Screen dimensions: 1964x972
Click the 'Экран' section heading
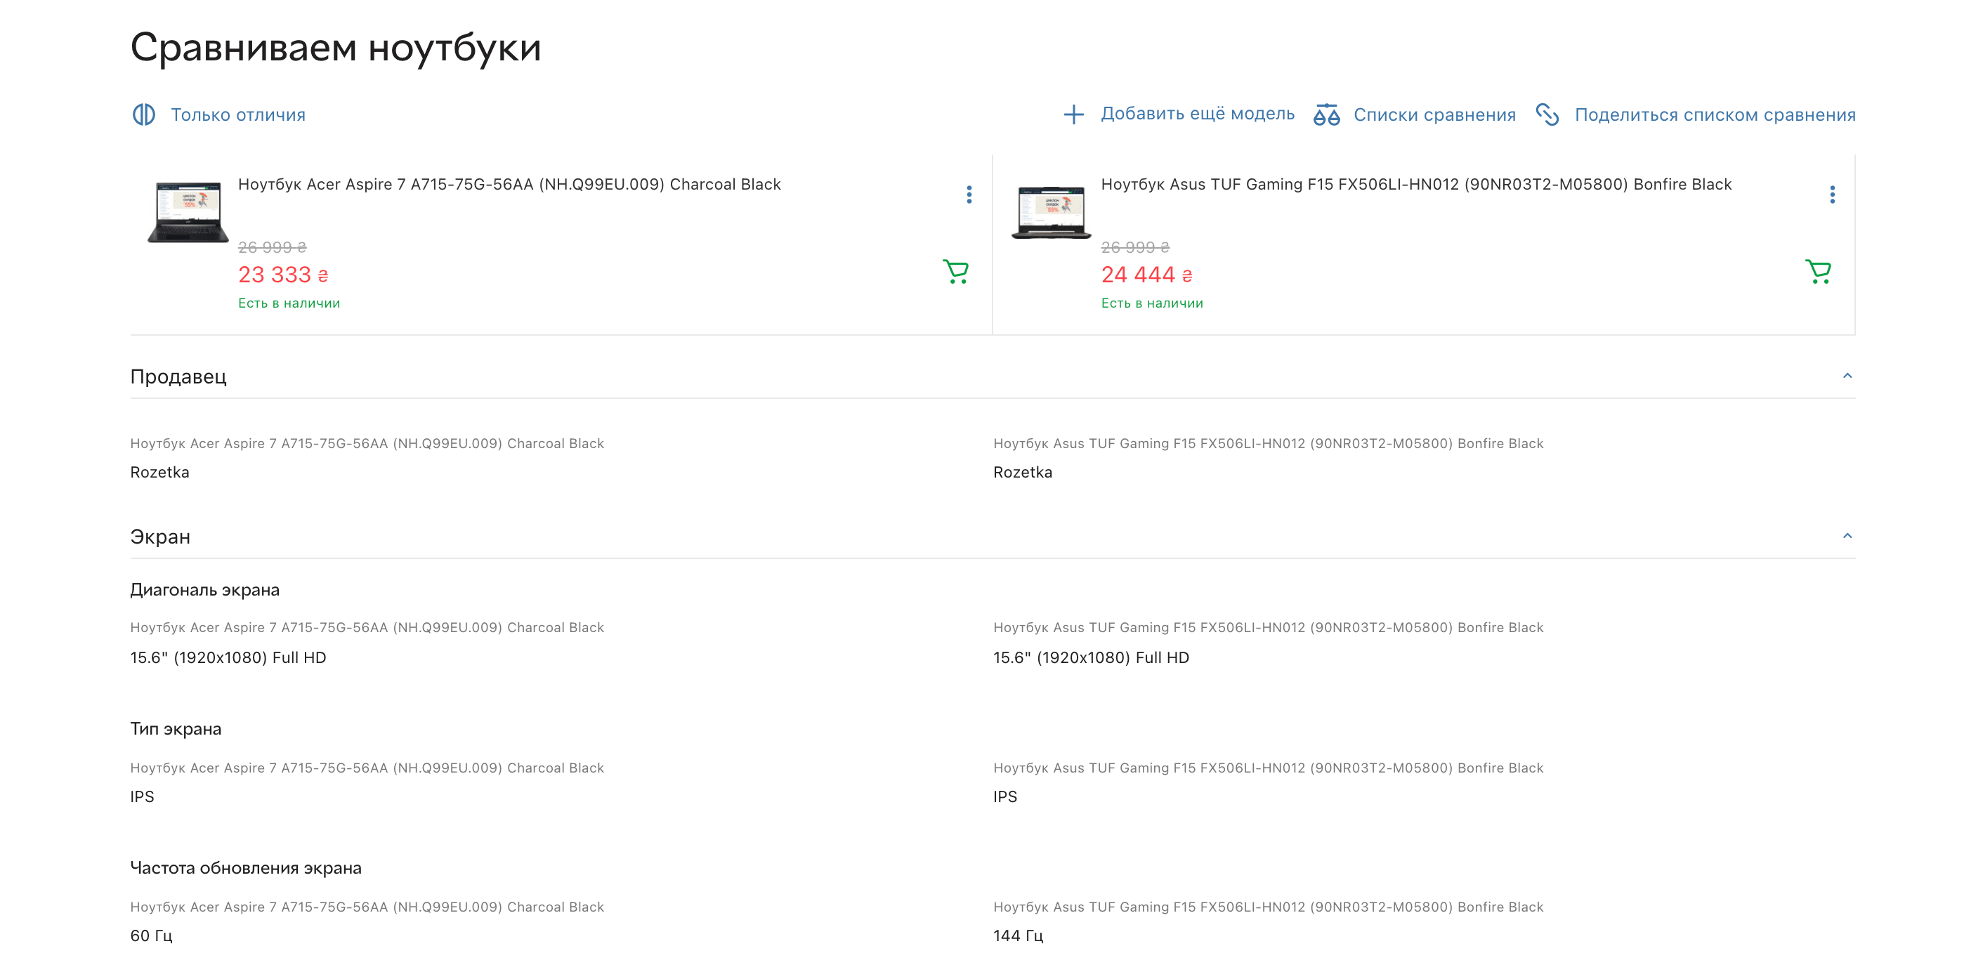160,537
